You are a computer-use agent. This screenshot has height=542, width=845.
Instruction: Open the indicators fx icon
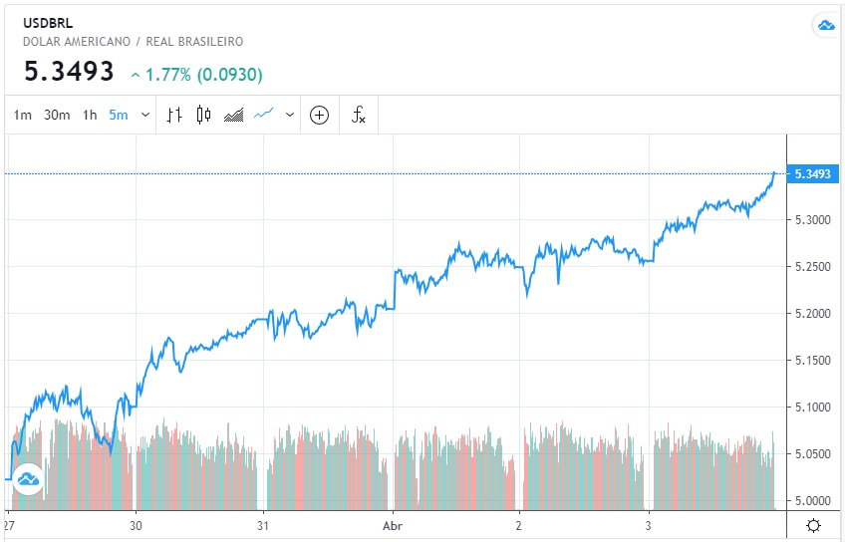pyautogui.click(x=359, y=115)
